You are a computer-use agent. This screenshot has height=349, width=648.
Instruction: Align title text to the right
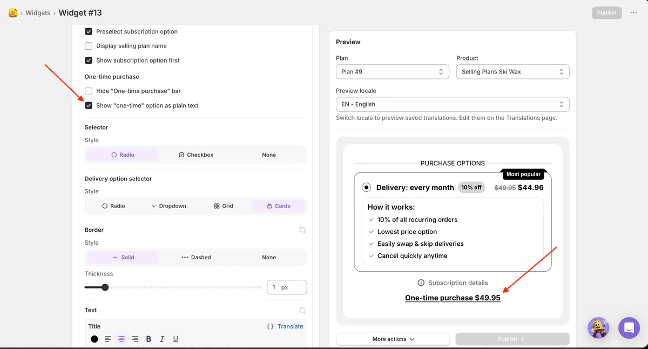click(135, 339)
